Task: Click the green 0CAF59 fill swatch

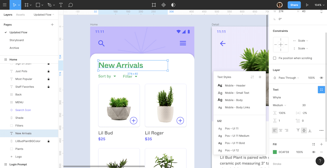Action: (275, 152)
